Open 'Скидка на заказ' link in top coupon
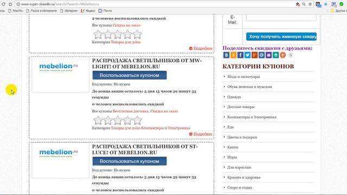Image resolution: width=347 pixels, height=195 pixels. (126, 25)
